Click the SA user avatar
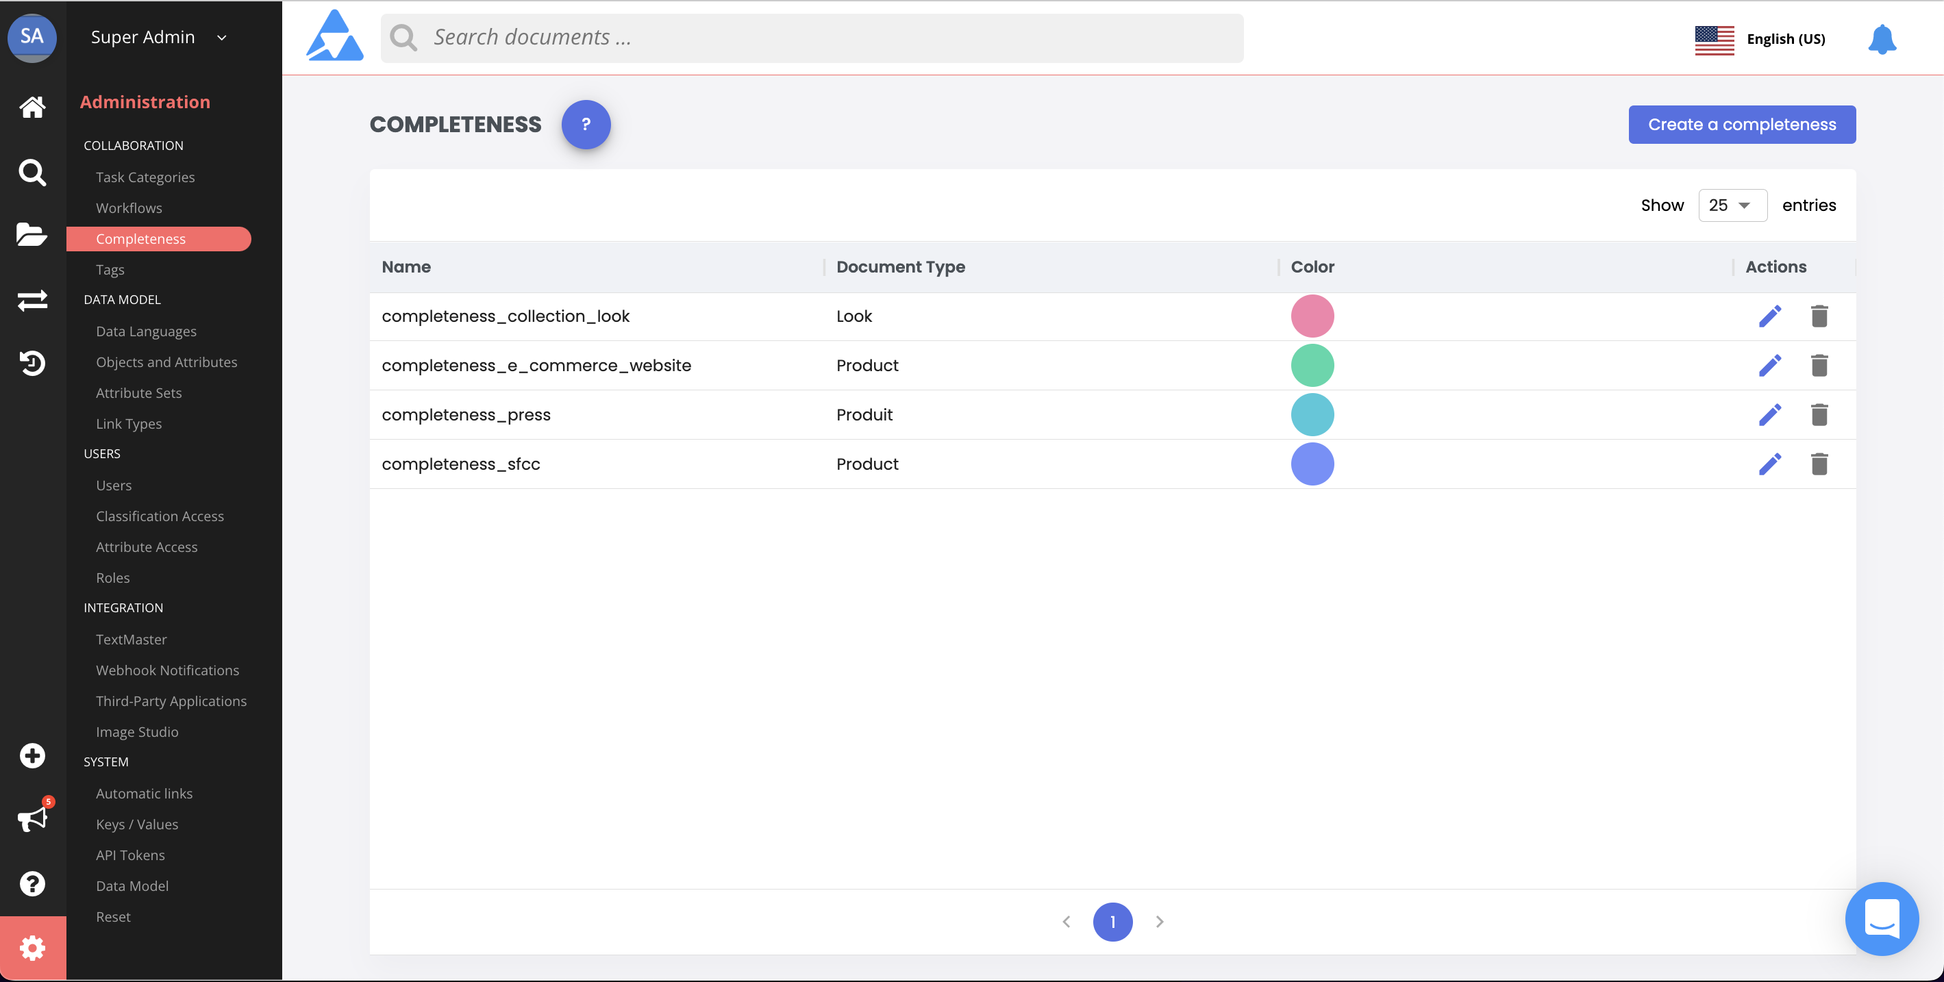1944x982 pixels. [32, 36]
